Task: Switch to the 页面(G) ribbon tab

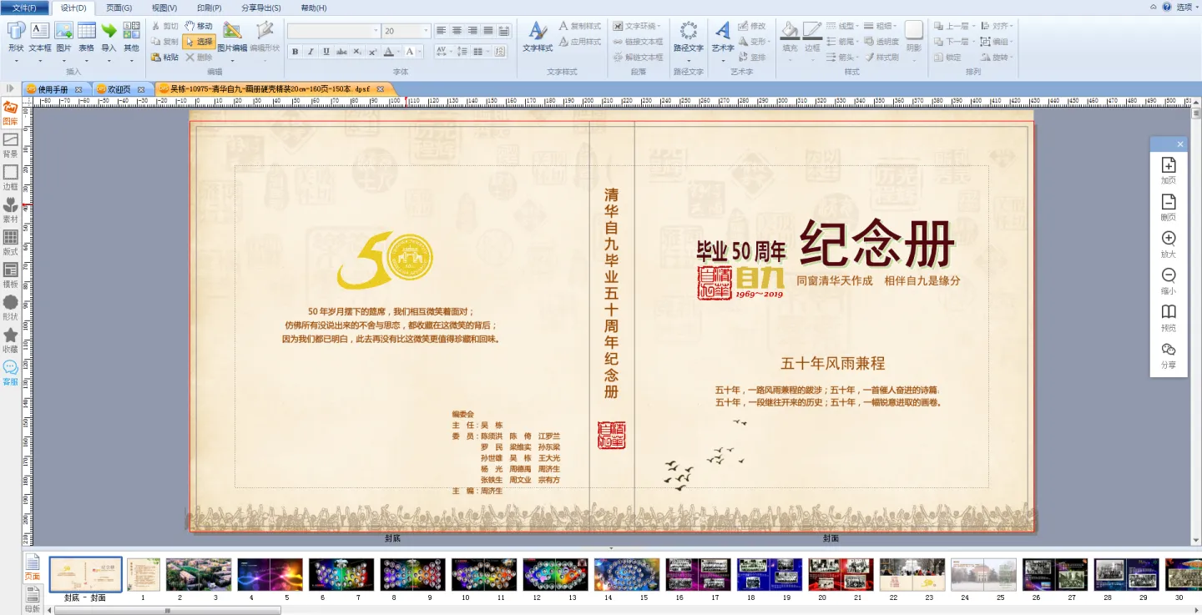Action: (x=119, y=8)
